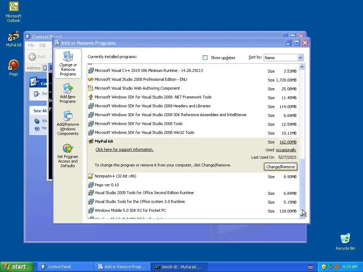Image resolution: width=363 pixels, height=272 pixels.
Task: Click Windows Mobile 5.0 SDK Pocket PC icon
Action: point(91,210)
